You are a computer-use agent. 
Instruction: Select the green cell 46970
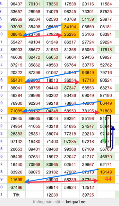pos(106,157)
